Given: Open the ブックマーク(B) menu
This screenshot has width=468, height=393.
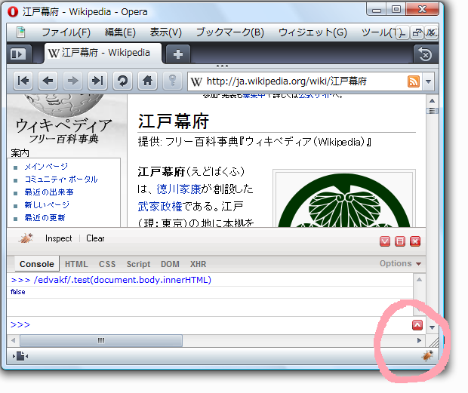Looking at the screenshot, I should tap(229, 32).
